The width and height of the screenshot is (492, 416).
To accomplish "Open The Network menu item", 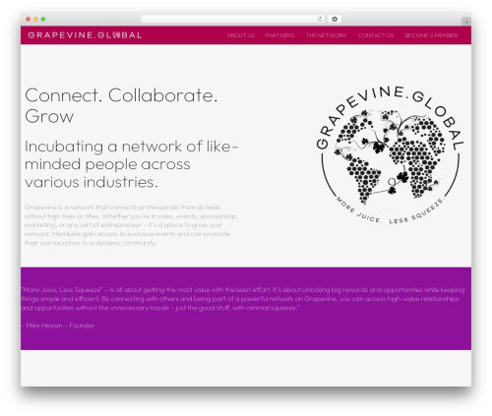I will [x=326, y=35].
